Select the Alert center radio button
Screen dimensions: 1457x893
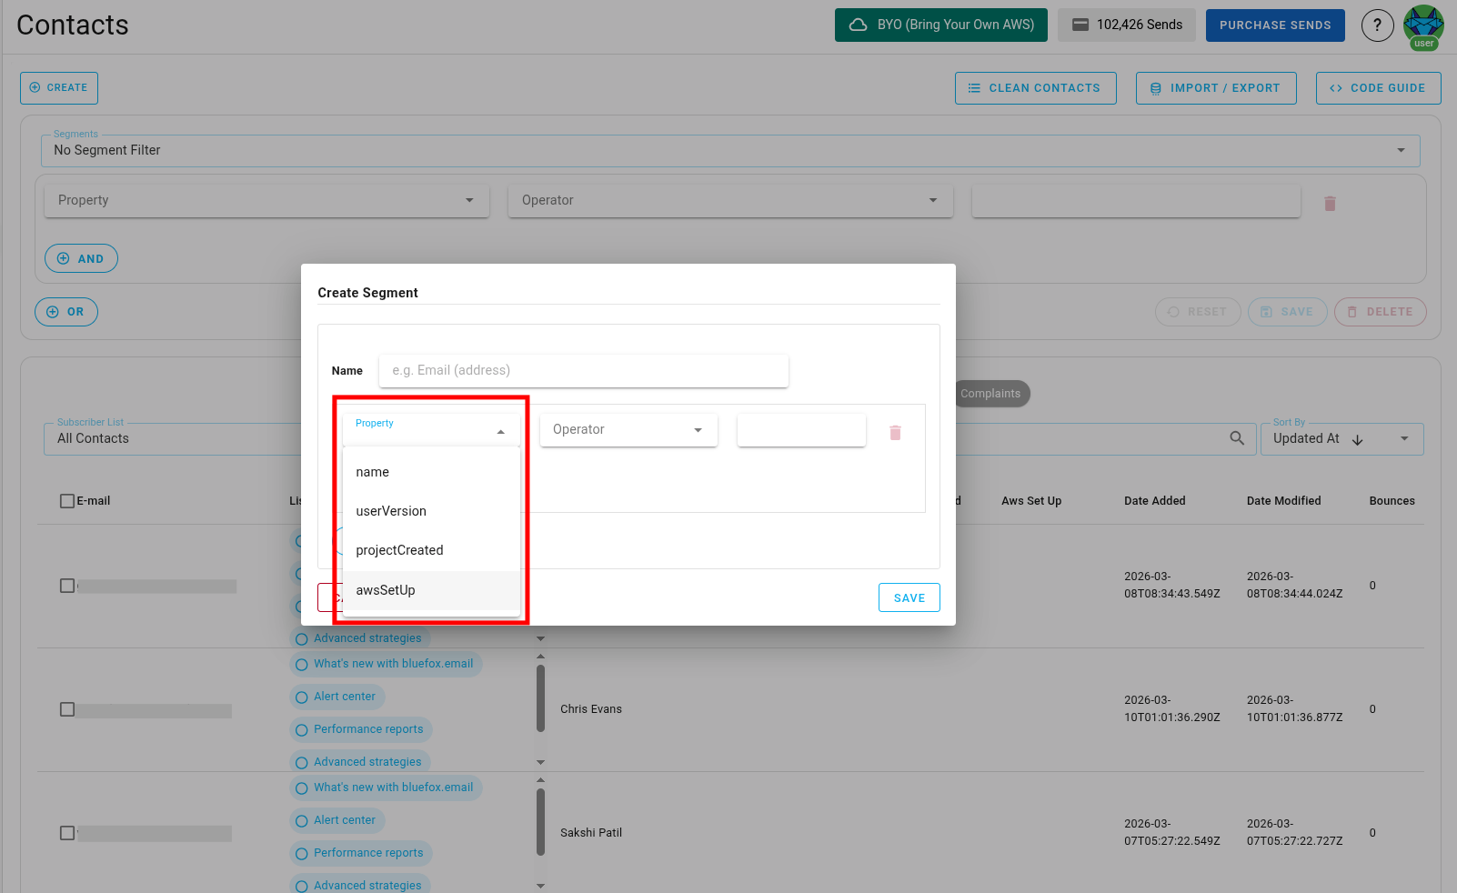tap(301, 697)
